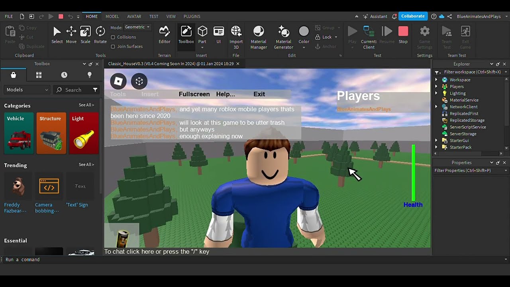Click See All next to Categories
Image resolution: width=510 pixels, height=287 pixels.
click(x=86, y=105)
